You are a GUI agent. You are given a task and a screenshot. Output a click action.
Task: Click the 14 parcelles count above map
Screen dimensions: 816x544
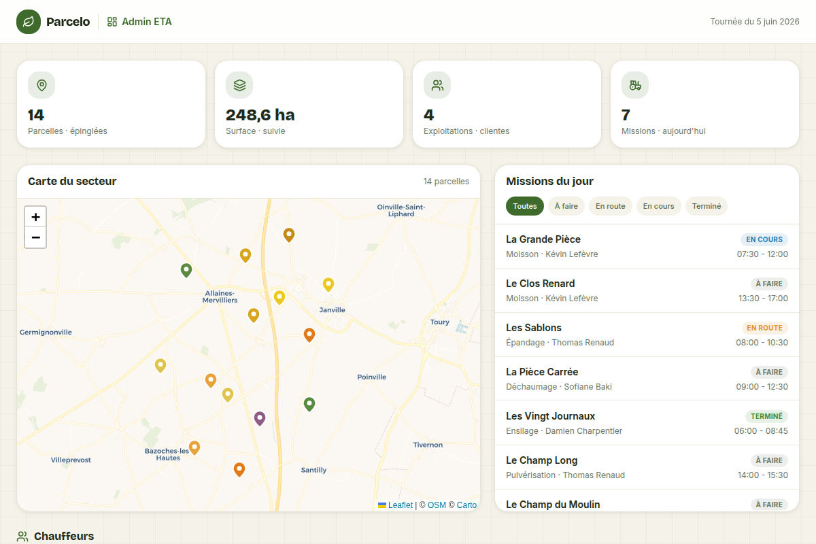point(446,182)
